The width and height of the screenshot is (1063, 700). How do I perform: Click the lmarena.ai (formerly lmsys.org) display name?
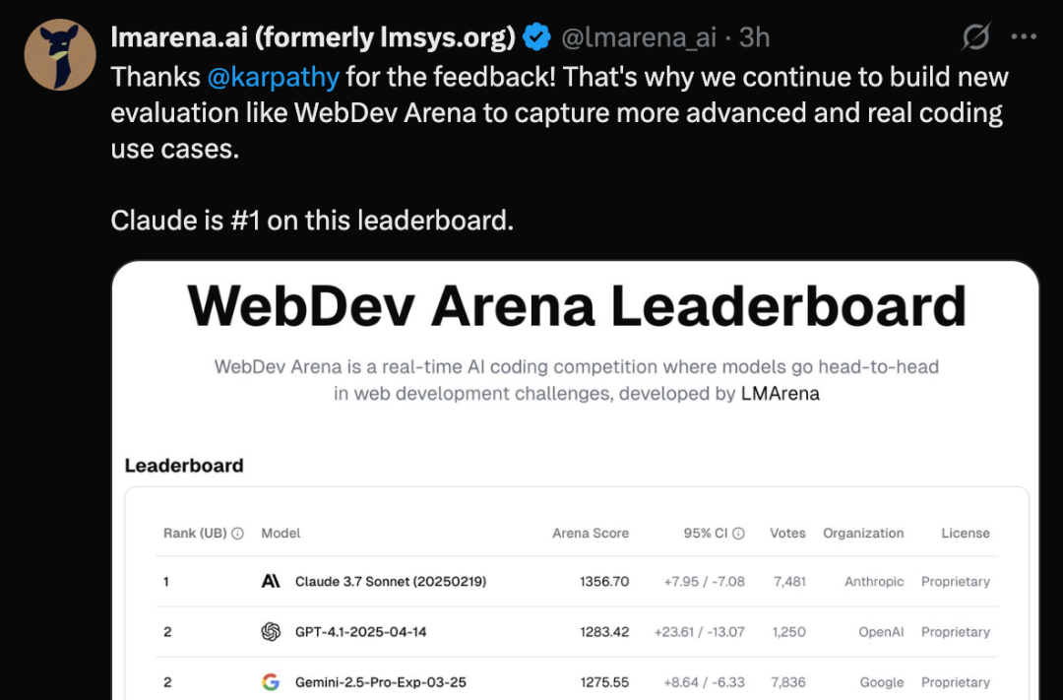click(x=313, y=37)
